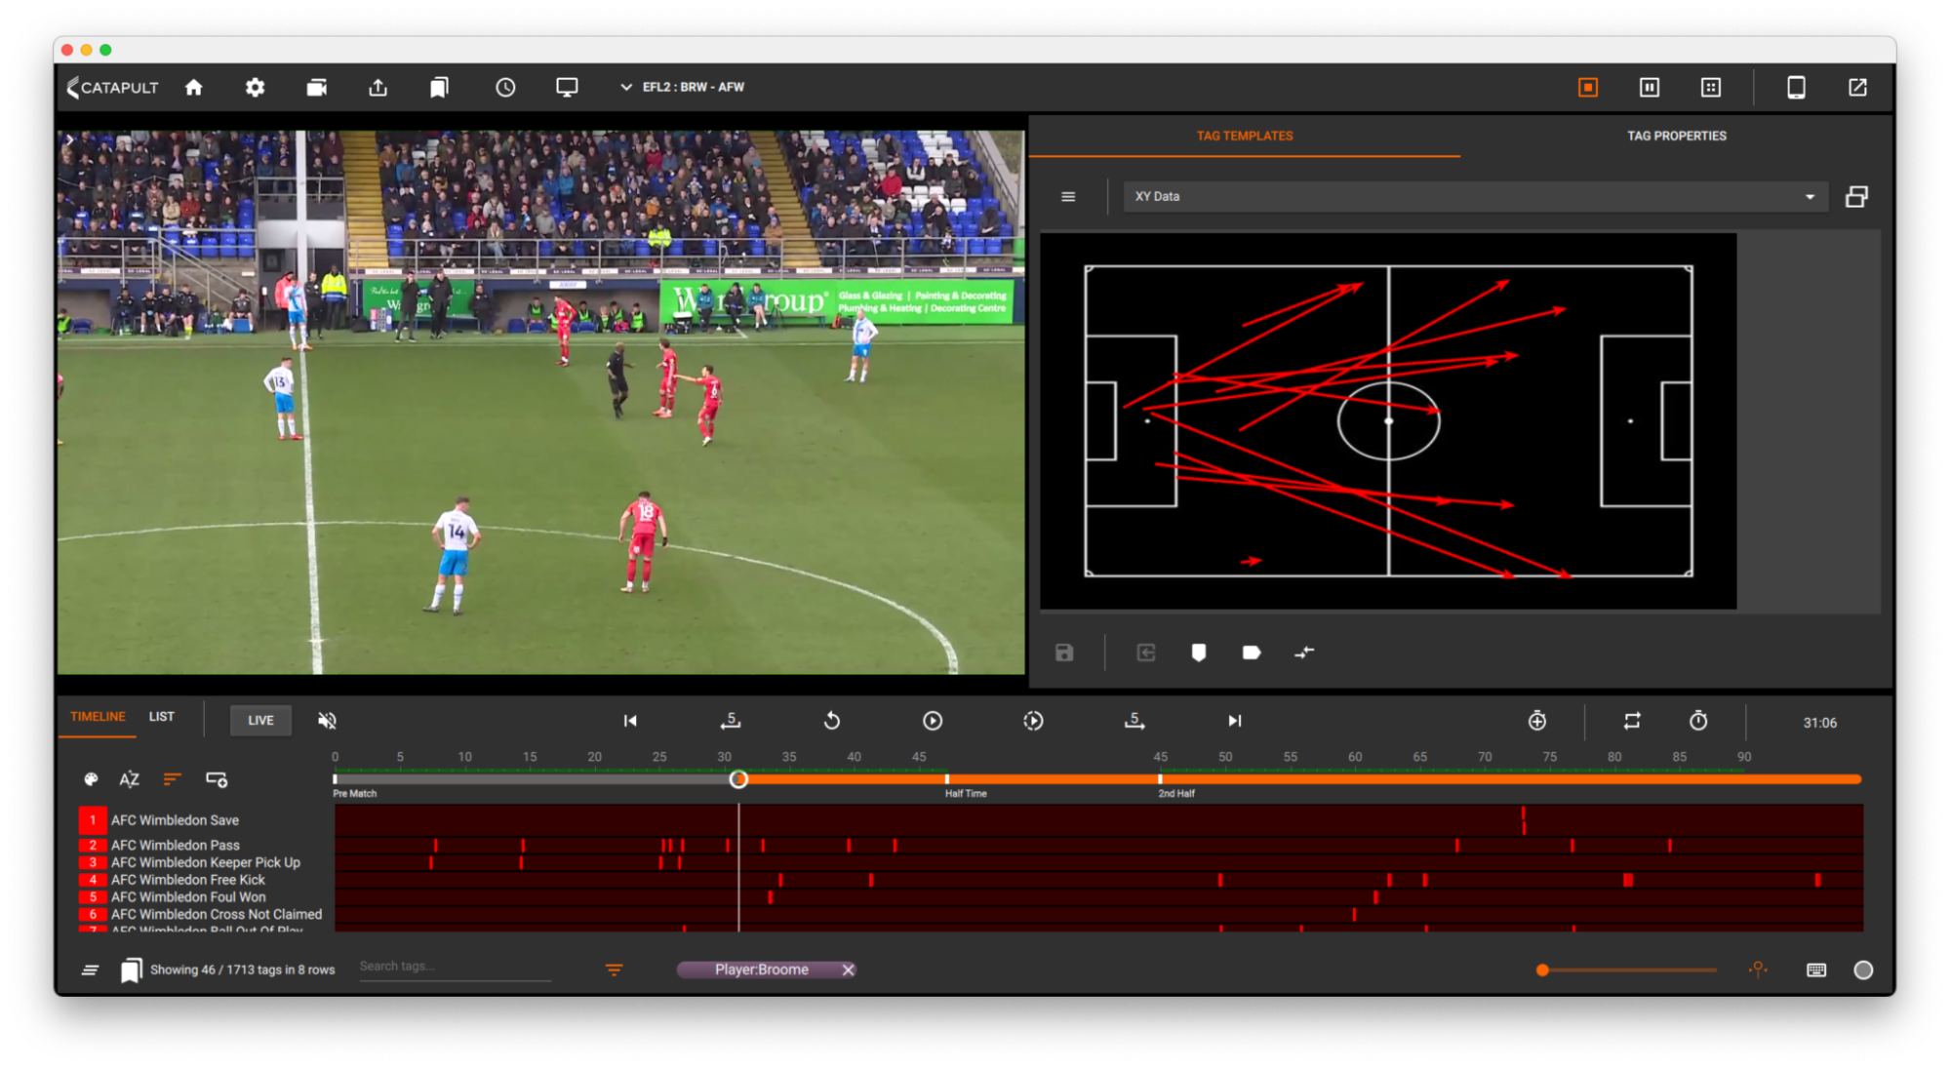
Task: Go to home screen icon
Action: pyautogui.click(x=193, y=88)
